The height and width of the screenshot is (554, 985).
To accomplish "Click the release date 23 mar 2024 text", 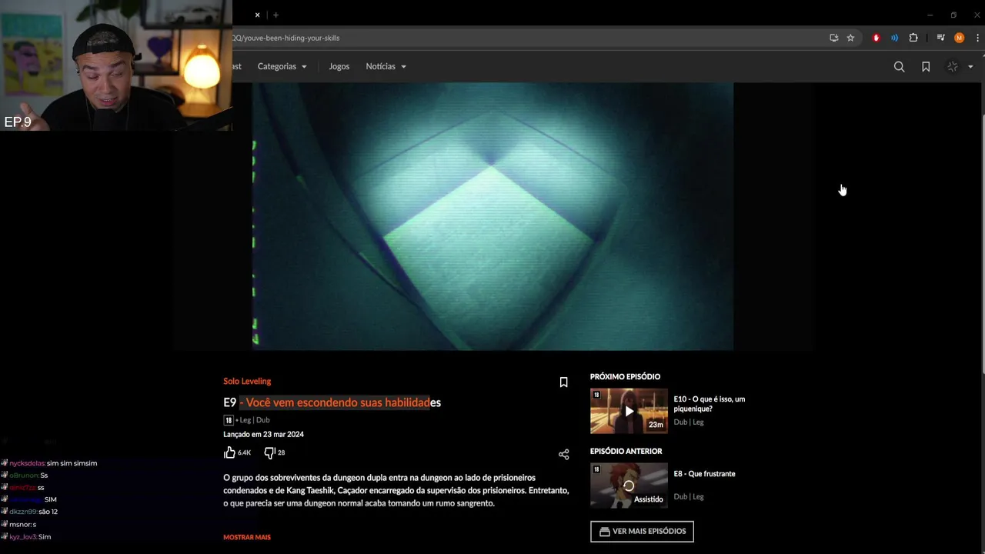I will 263,434.
